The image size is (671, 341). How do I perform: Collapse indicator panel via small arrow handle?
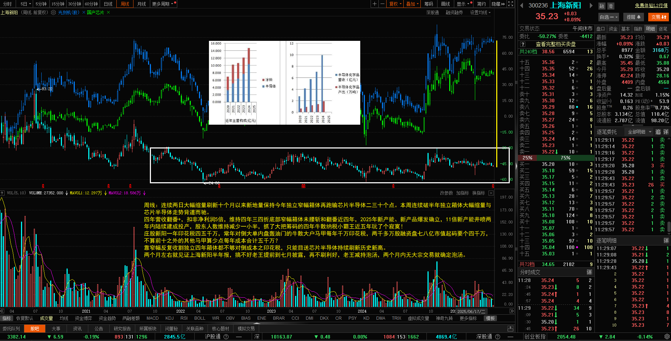coord(257,323)
